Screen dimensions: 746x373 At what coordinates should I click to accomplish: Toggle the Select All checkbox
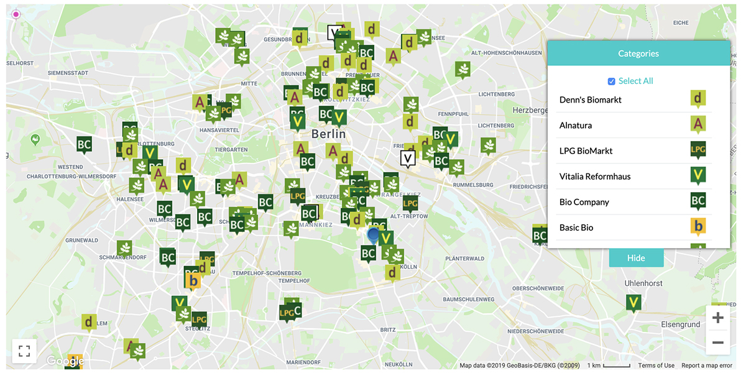click(x=611, y=81)
